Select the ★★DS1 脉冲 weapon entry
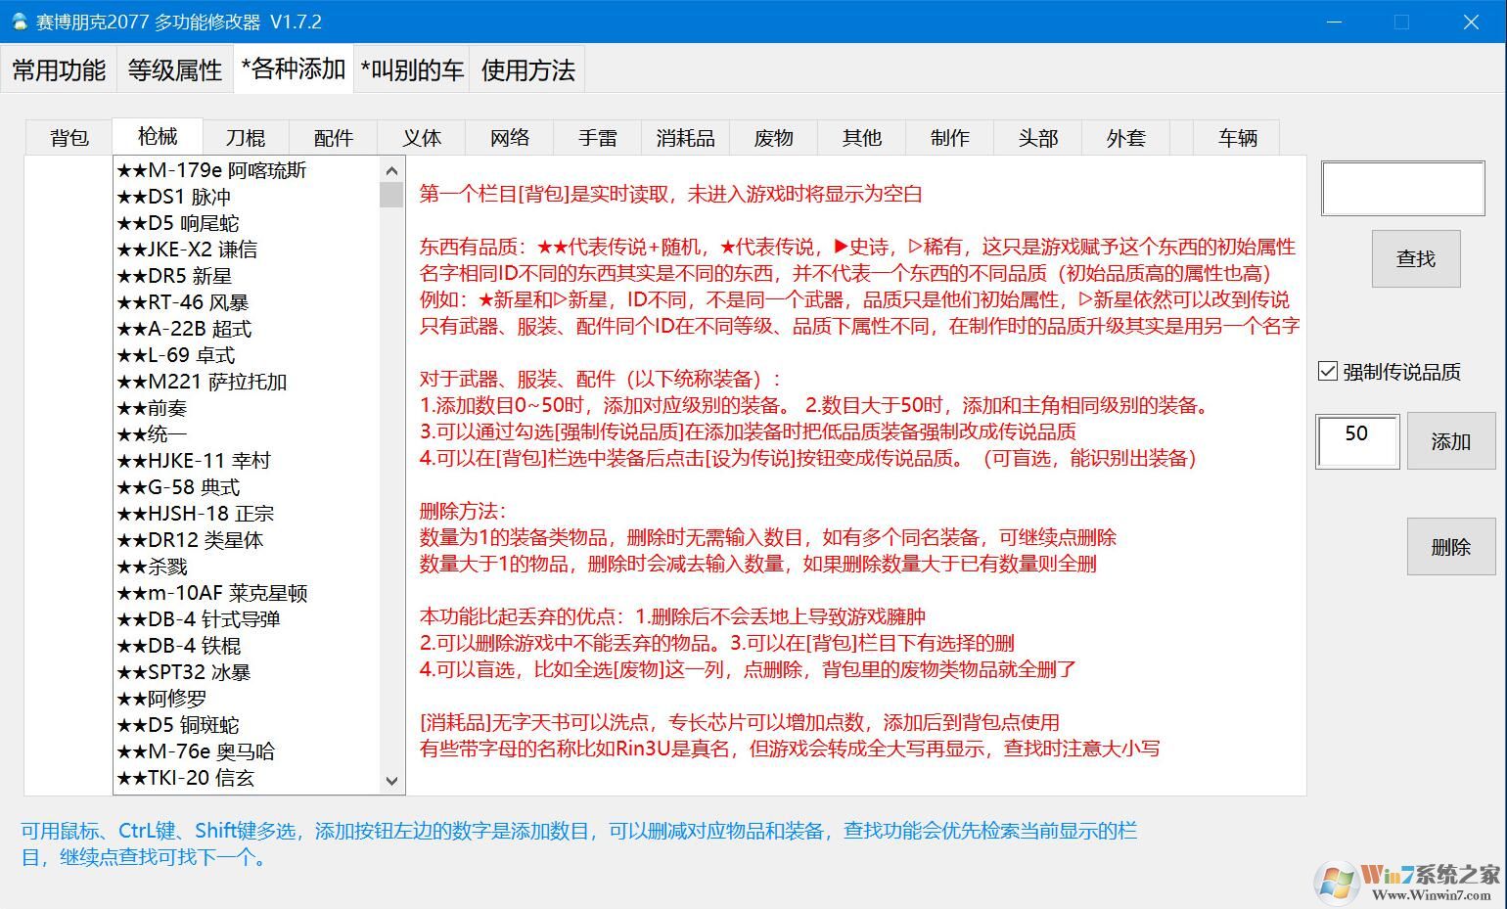Screen dimensions: 1507x909 [x=176, y=196]
